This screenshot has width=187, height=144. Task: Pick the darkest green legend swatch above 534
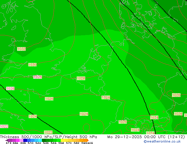click(44, 140)
